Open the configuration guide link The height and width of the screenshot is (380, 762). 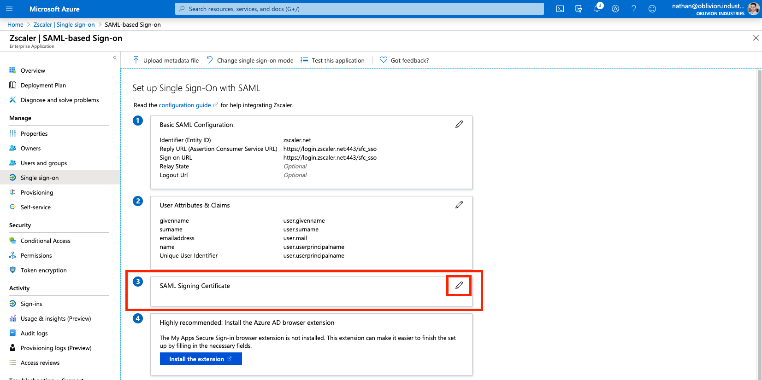pyautogui.click(x=185, y=105)
